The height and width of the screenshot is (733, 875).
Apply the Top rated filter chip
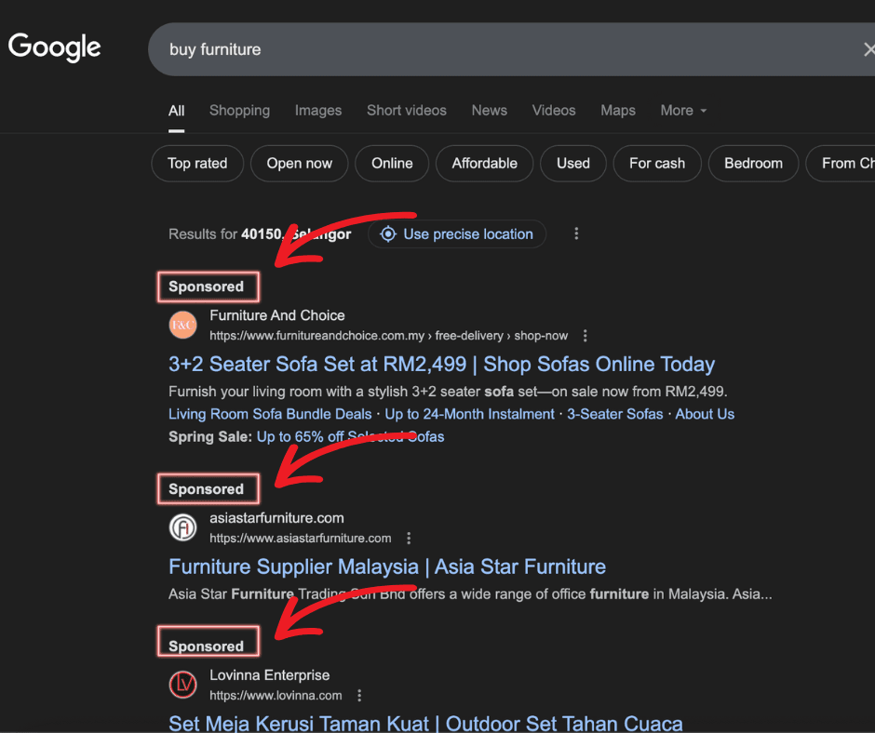click(x=197, y=164)
